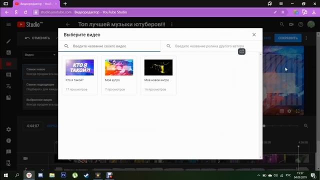Click the taskbar volume icon
This screenshot has width=320, height=180.
[x=275, y=175]
